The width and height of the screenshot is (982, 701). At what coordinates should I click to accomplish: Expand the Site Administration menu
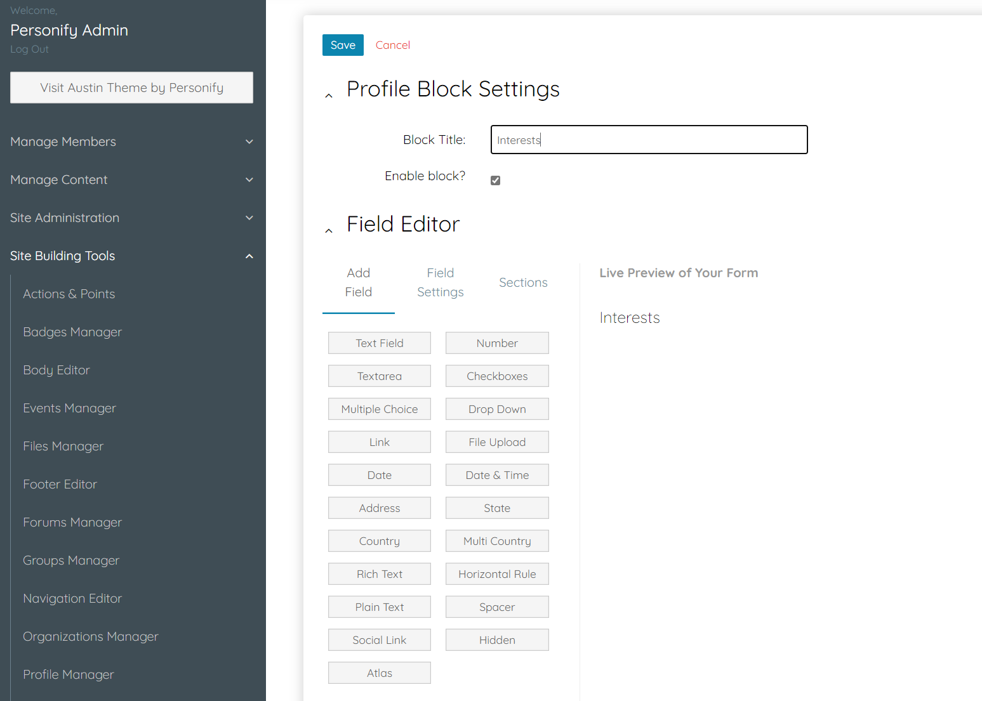tap(131, 218)
